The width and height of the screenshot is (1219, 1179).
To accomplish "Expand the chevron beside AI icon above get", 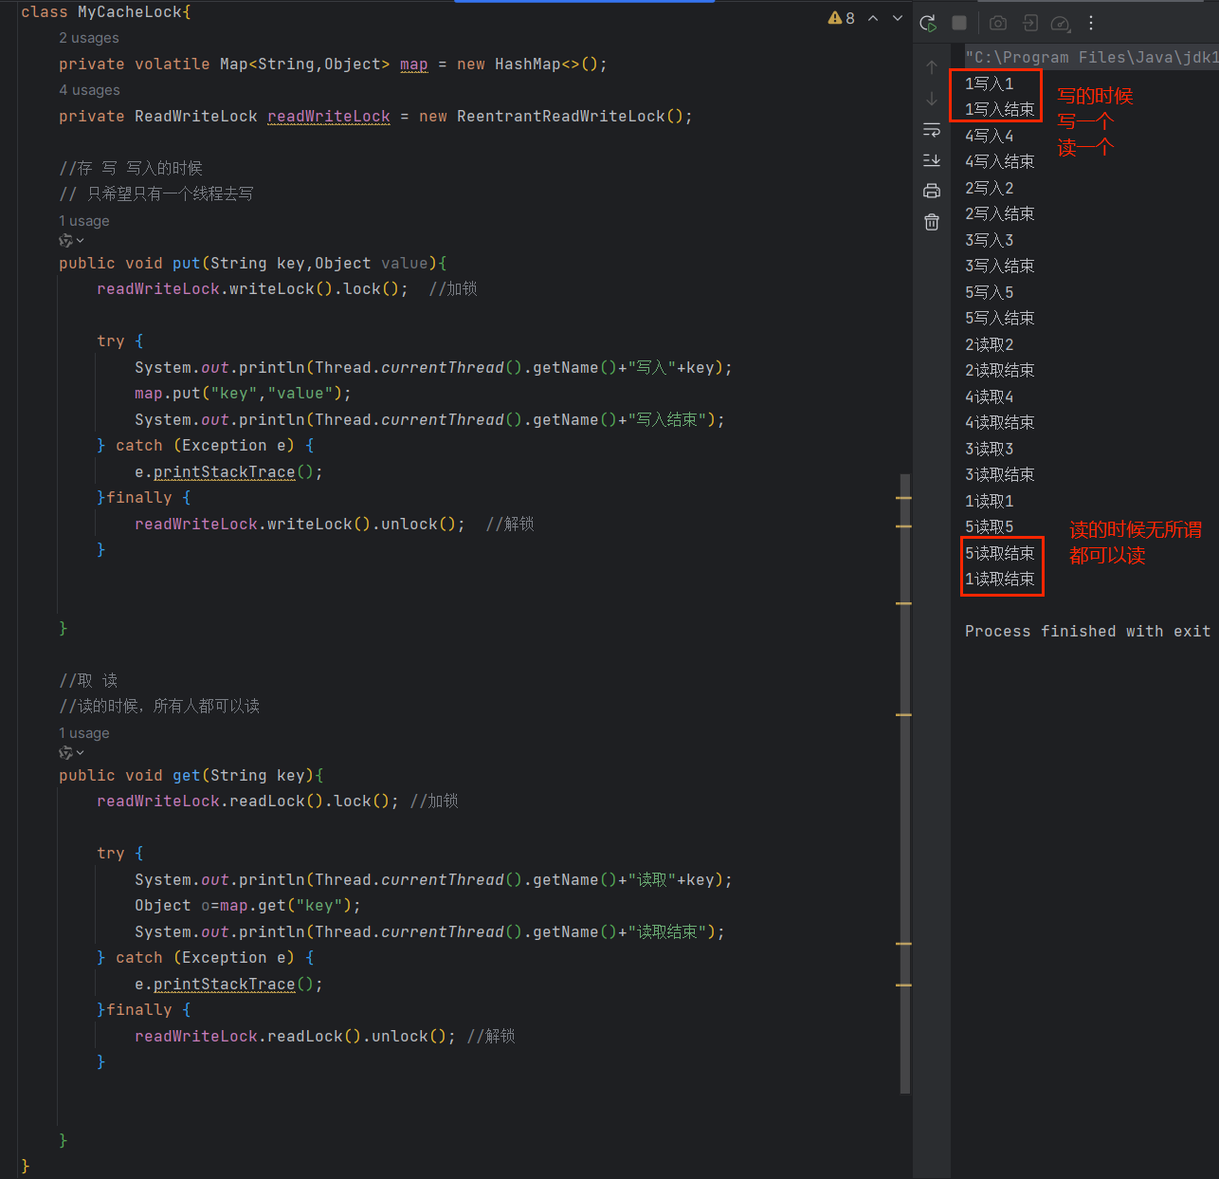I will (81, 753).
